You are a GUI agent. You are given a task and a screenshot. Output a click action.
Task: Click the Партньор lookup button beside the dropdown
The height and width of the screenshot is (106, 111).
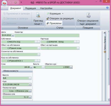point(78,42)
